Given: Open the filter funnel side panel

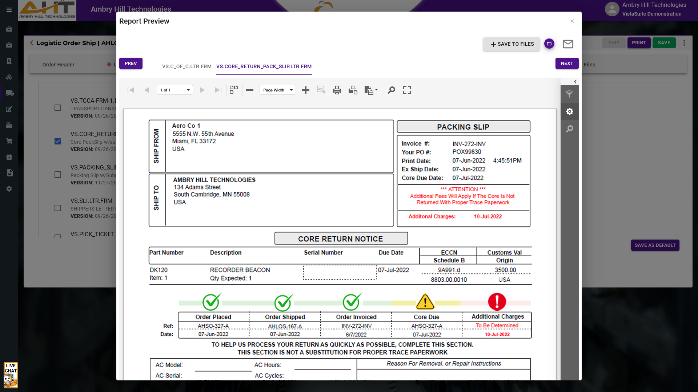Looking at the screenshot, I should tap(569, 94).
